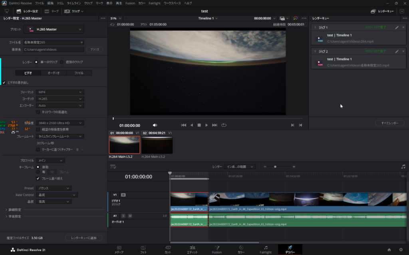Image resolution: width=409 pixels, height=255 pixels.
Task: Mute the A1 audio track
Action: click(130, 216)
